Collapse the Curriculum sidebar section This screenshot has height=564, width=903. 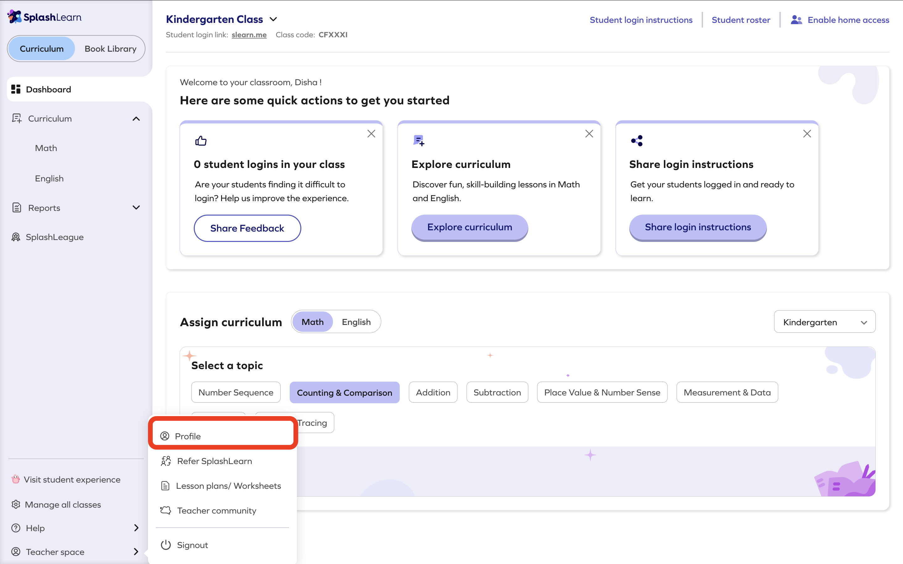[x=136, y=119]
